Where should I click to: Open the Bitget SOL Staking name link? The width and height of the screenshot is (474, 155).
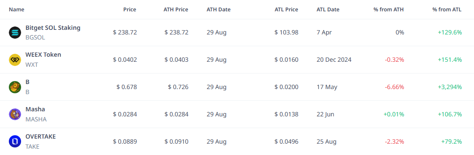(53, 28)
